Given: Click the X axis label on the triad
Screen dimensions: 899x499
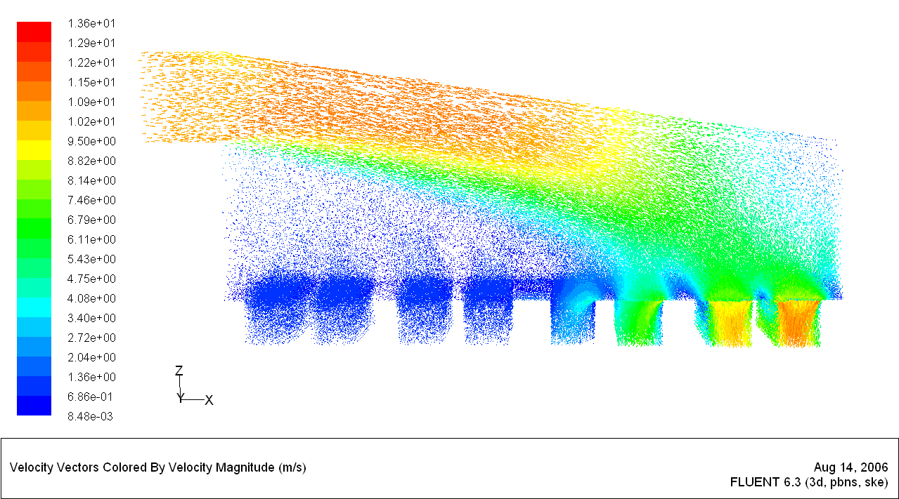Looking at the screenshot, I should pyautogui.click(x=209, y=401).
